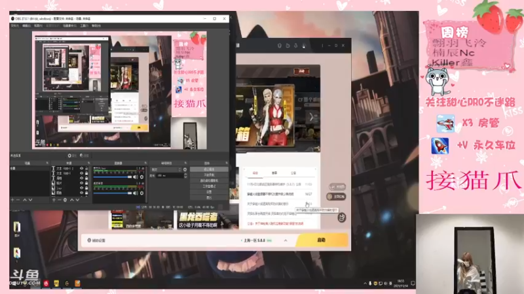
Task: Open Properties gear above the docks
Action: coord(71,155)
